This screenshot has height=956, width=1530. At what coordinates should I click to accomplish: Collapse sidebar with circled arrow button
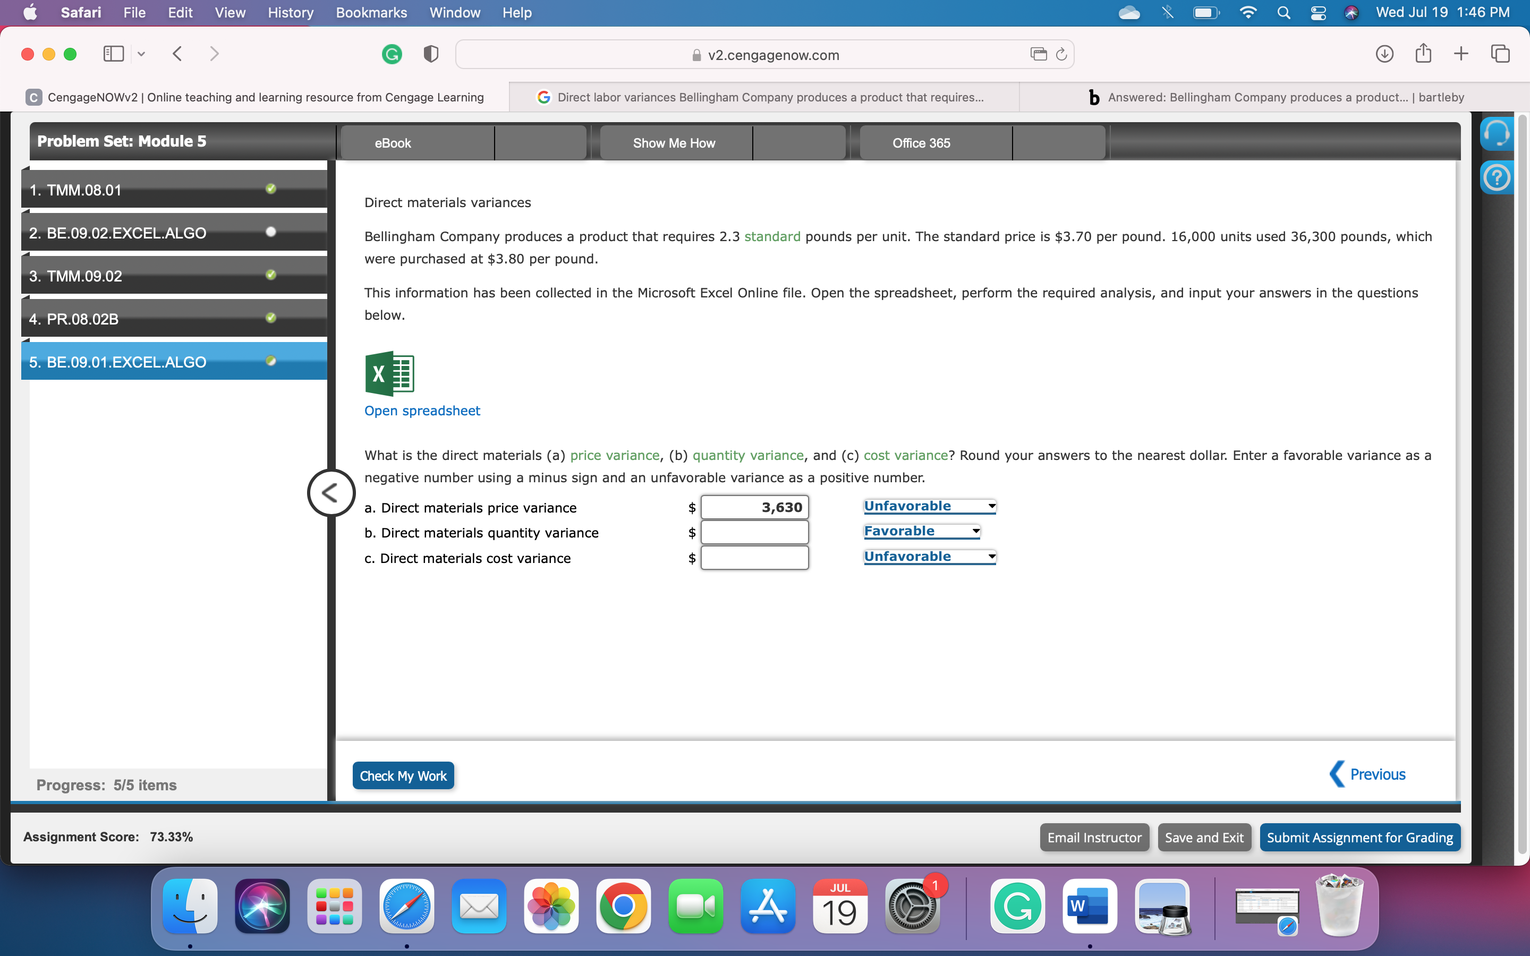click(330, 492)
